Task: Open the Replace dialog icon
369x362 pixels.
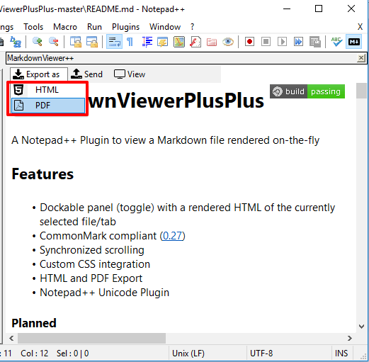Action: 16,42
